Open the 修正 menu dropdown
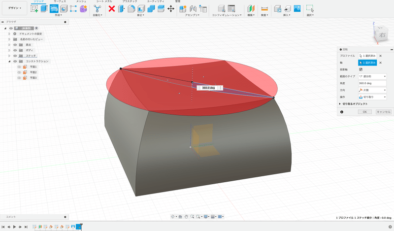This screenshot has height=231, width=394. [x=140, y=15]
